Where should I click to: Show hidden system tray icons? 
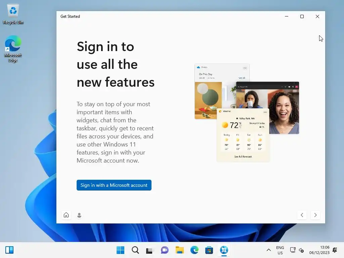pyautogui.click(x=268, y=250)
